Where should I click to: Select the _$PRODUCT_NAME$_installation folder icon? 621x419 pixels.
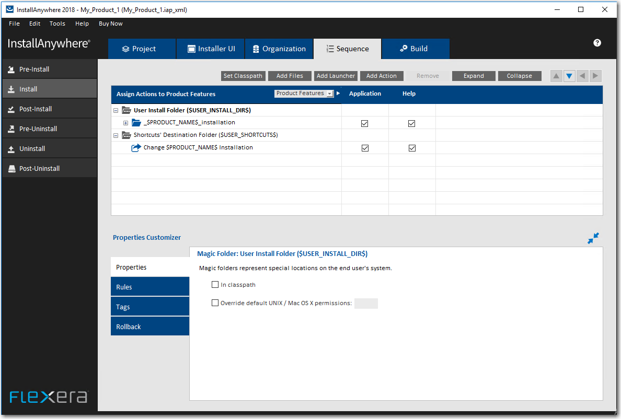[x=136, y=123]
